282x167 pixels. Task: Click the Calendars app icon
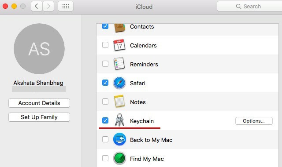tap(119, 45)
